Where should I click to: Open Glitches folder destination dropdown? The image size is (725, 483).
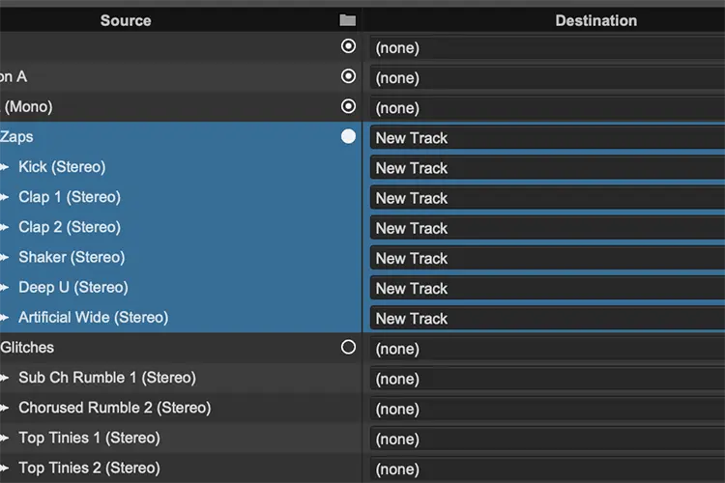coord(547,349)
